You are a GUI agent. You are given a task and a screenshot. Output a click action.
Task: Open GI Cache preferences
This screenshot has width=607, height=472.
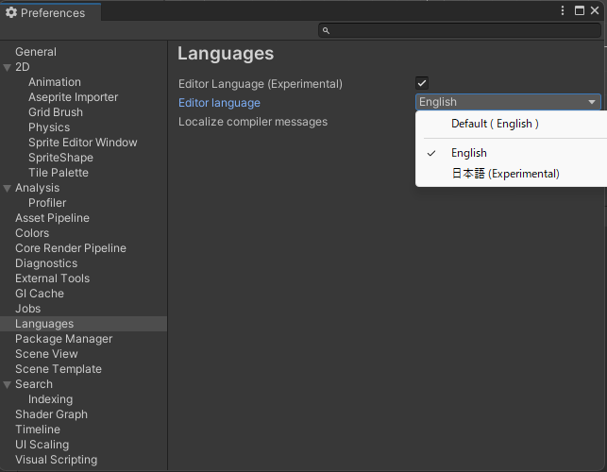(x=40, y=294)
